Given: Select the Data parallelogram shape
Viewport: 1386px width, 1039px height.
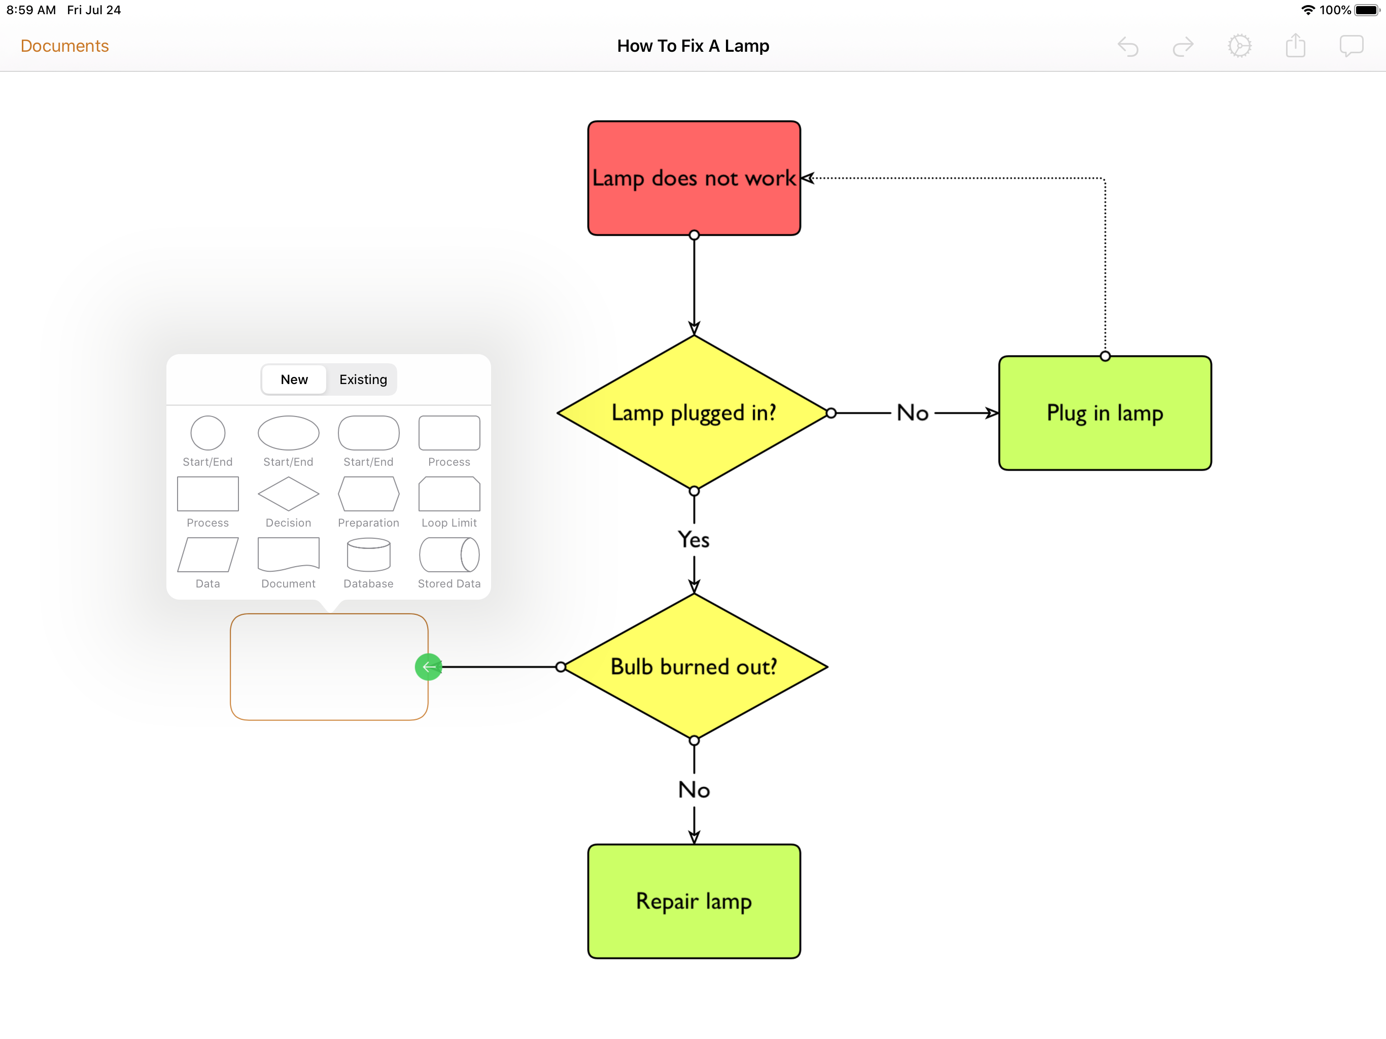Looking at the screenshot, I should coord(207,555).
